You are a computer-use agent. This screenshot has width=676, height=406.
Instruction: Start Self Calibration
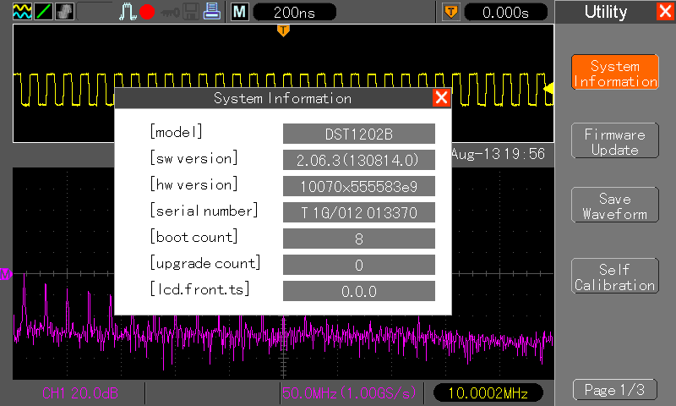coord(615,276)
